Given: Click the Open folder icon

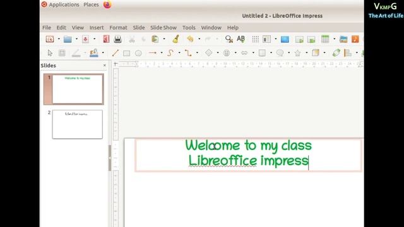Looking at the screenshot, I should [x=68, y=39].
